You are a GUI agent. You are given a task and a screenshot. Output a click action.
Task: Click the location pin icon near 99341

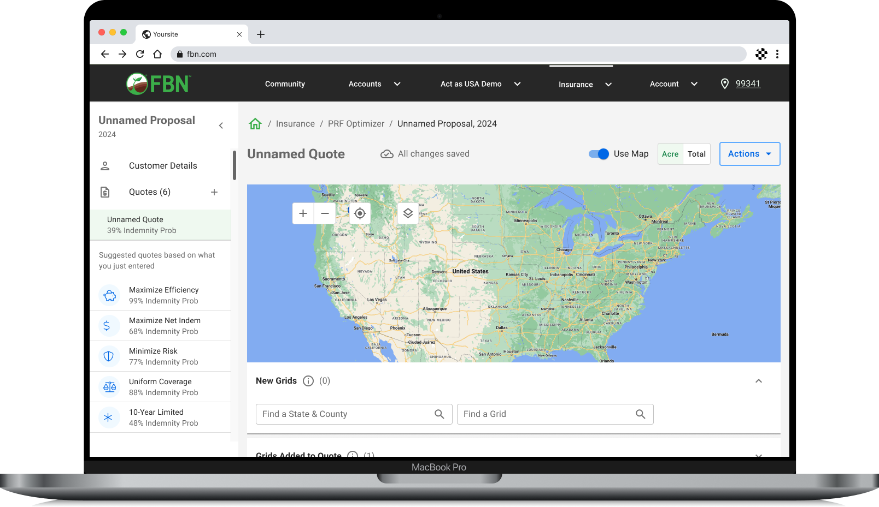click(x=725, y=83)
